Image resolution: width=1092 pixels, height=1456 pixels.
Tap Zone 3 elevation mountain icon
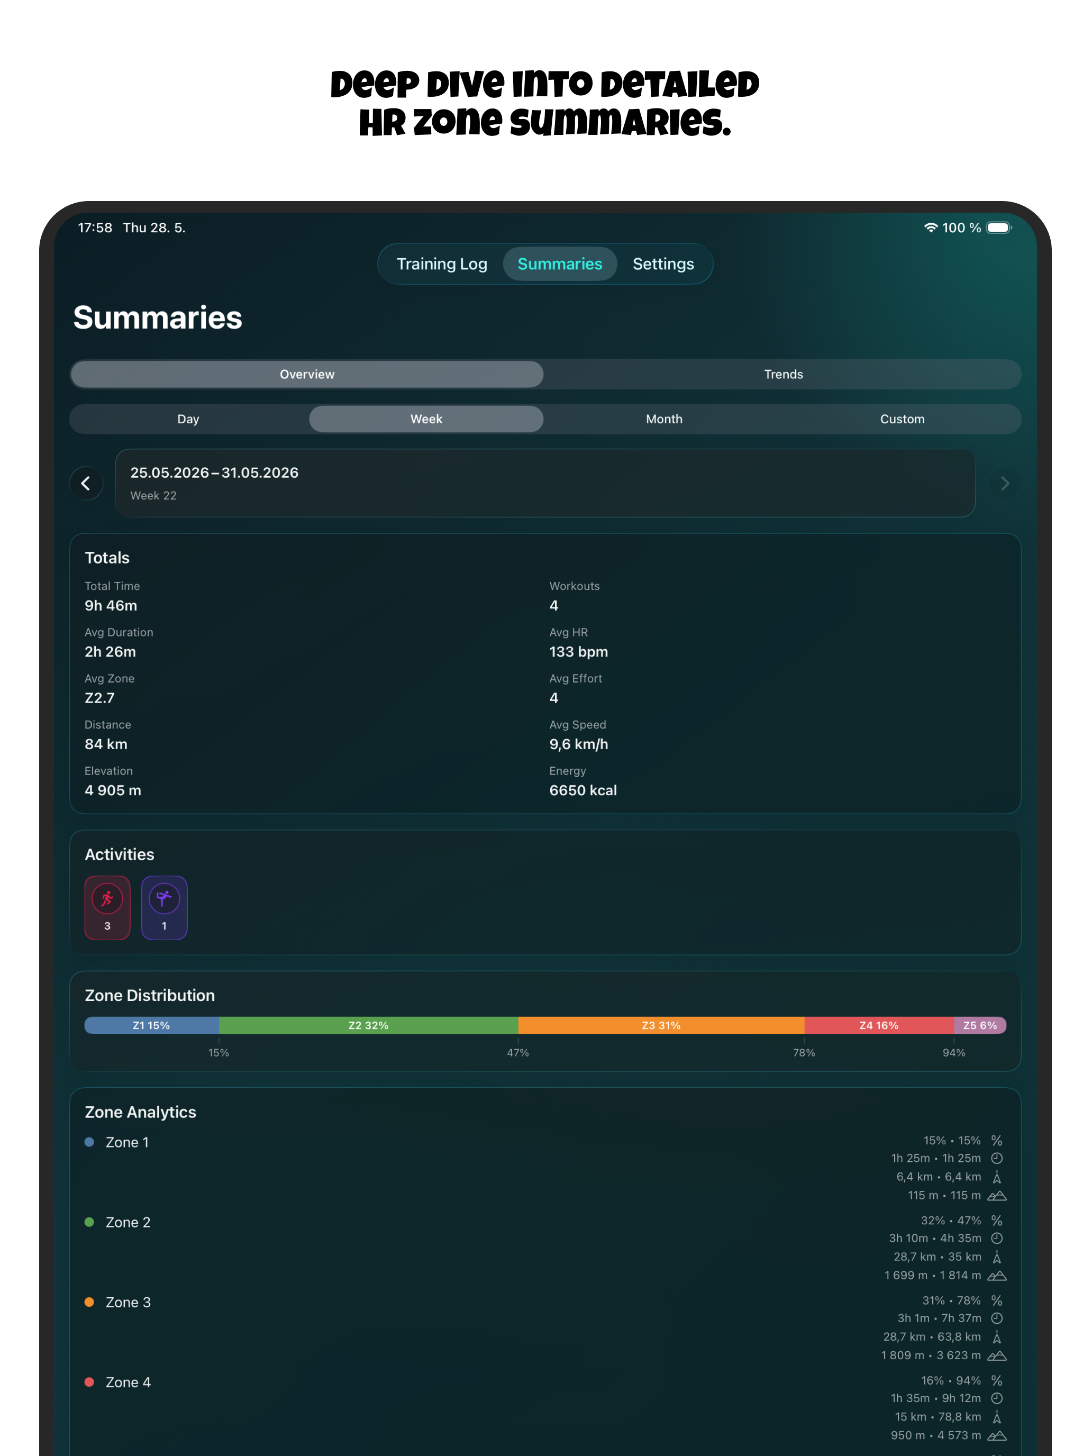point(997,1355)
